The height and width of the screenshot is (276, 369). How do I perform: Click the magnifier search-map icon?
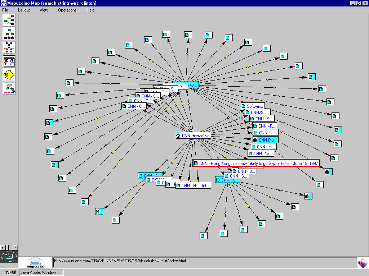[9, 88]
